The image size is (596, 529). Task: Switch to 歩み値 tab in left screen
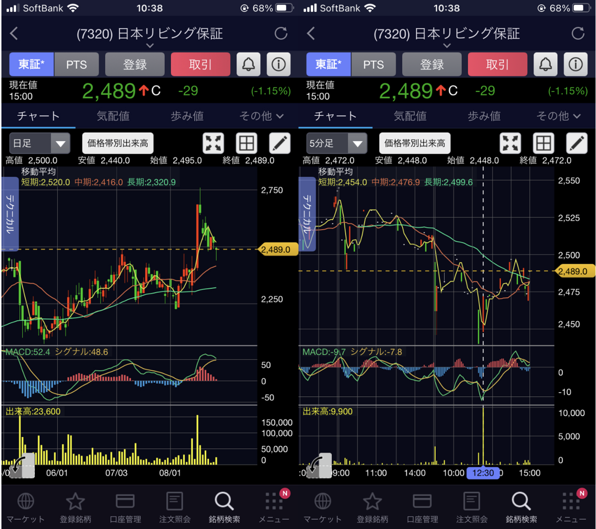click(x=187, y=116)
